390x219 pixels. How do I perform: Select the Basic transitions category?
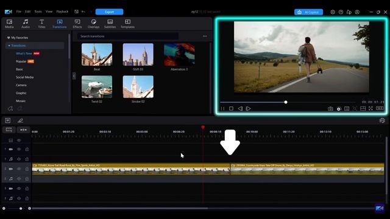coord(19,69)
